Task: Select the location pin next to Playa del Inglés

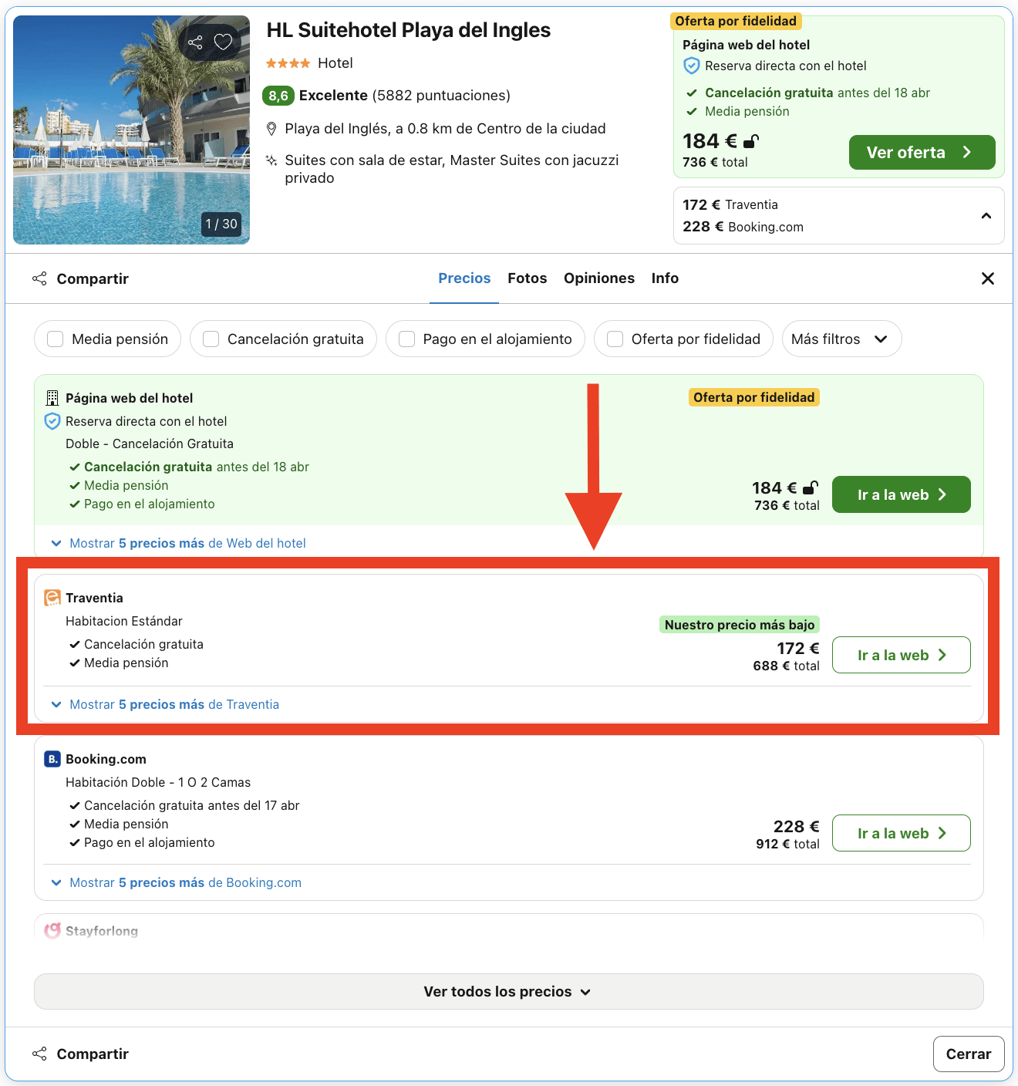Action: (271, 128)
